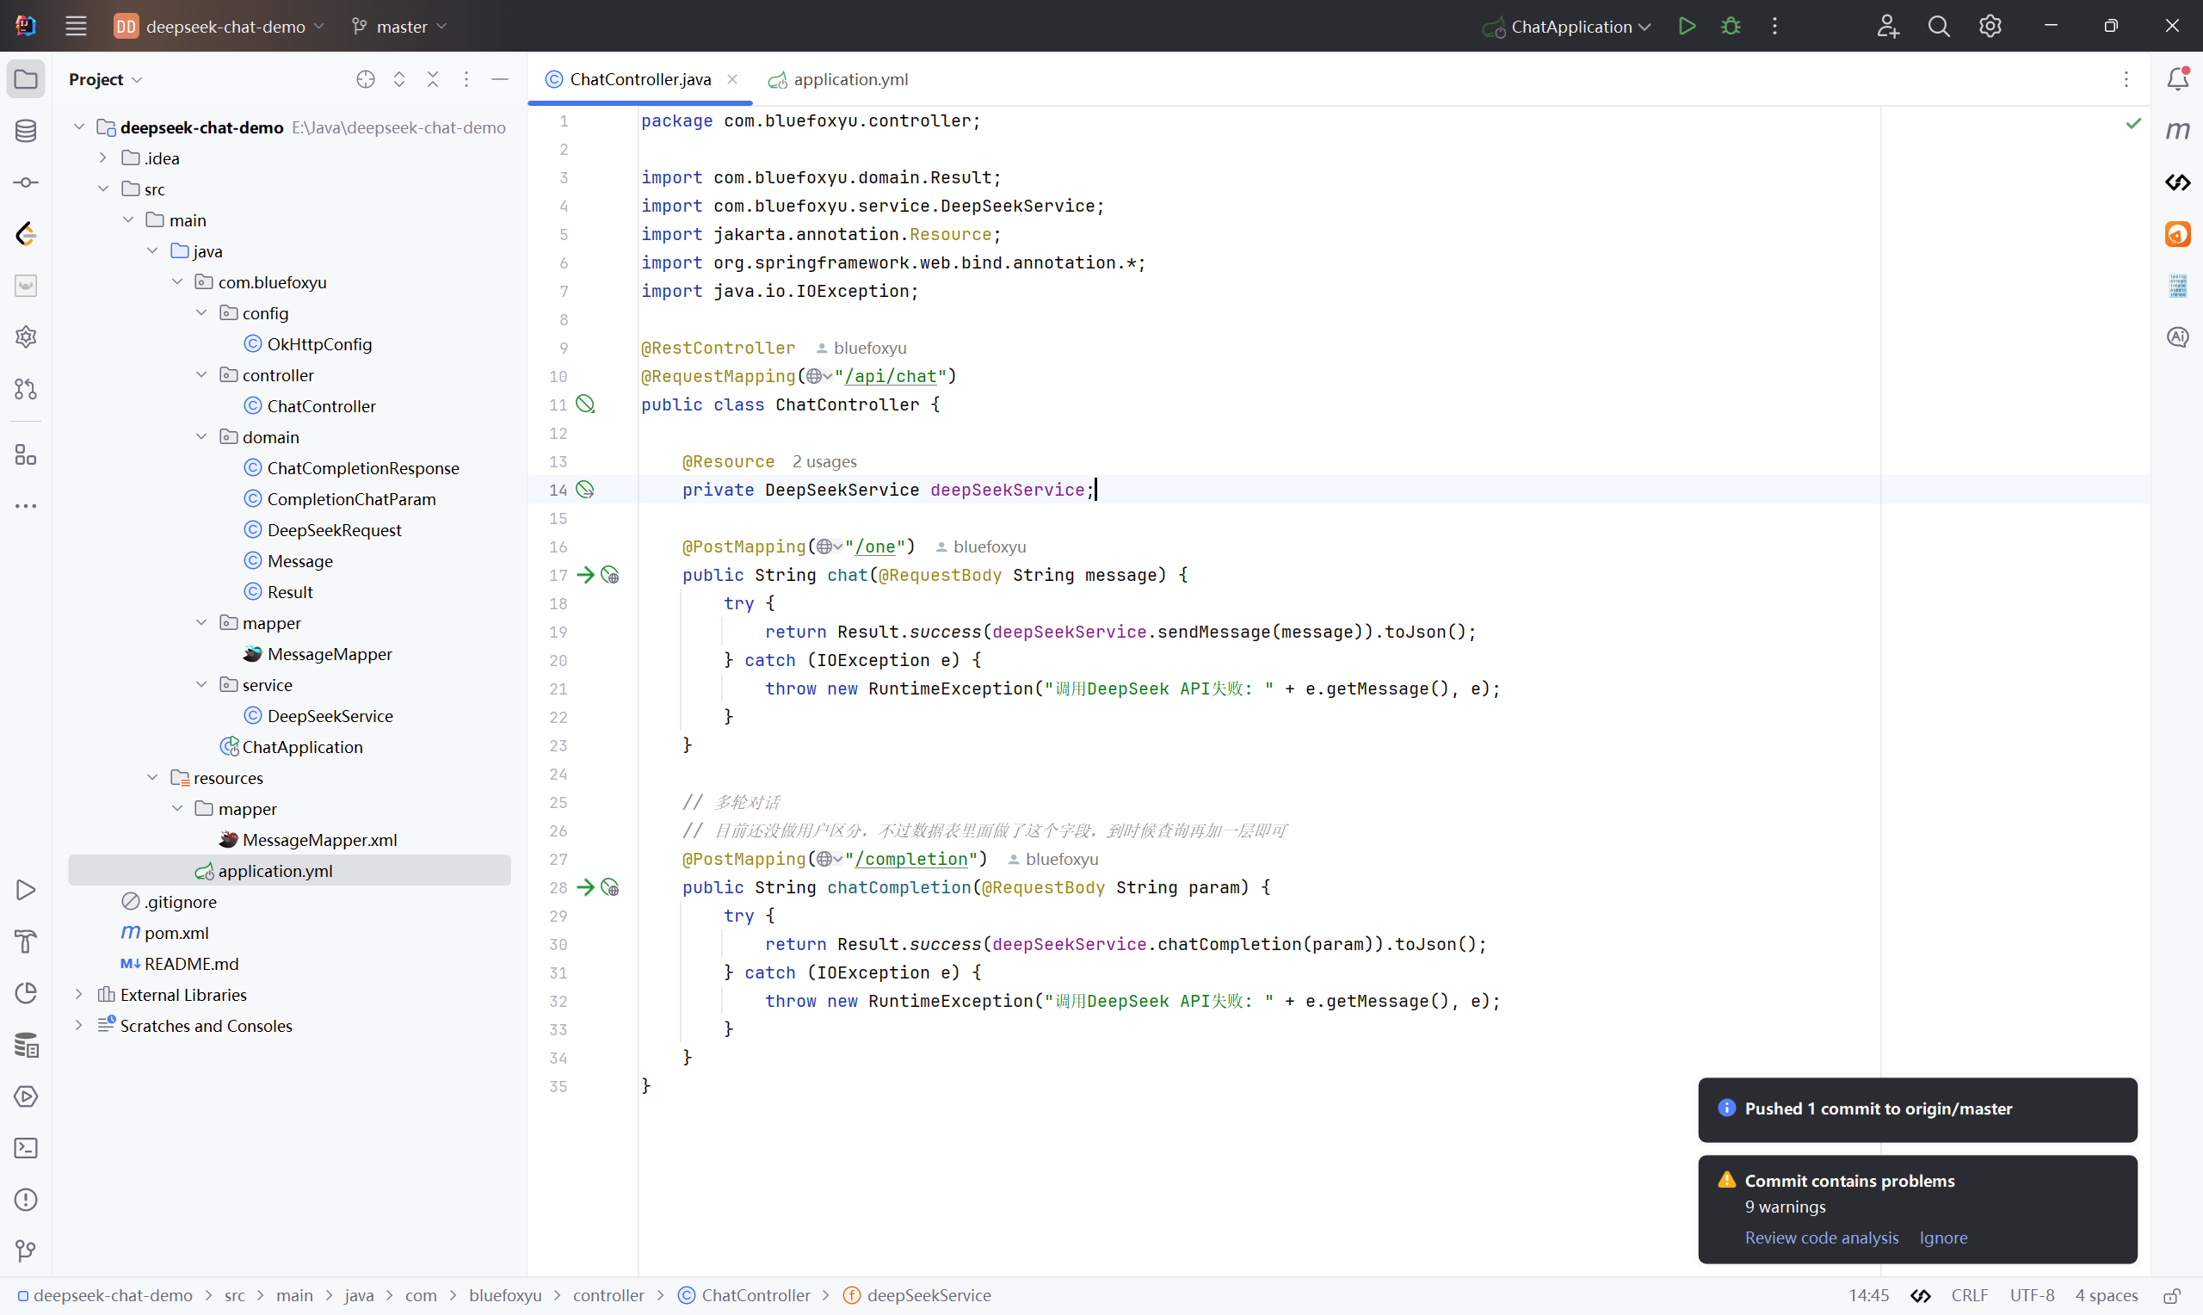The image size is (2203, 1315).
Task: Hide the Project tool window
Action: pos(500,79)
